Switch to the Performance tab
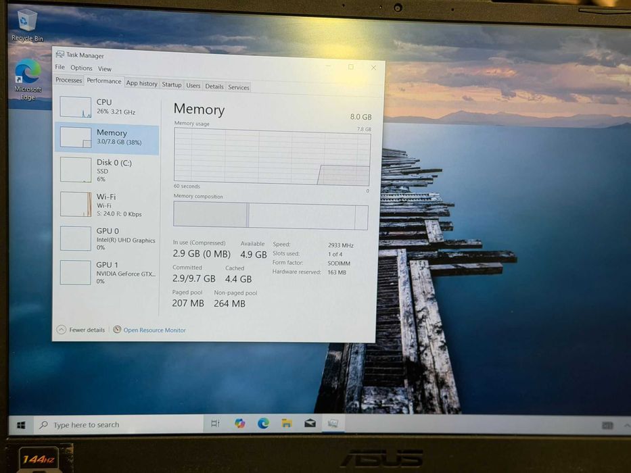This screenshot has width=631, height=473. (104, 81)
